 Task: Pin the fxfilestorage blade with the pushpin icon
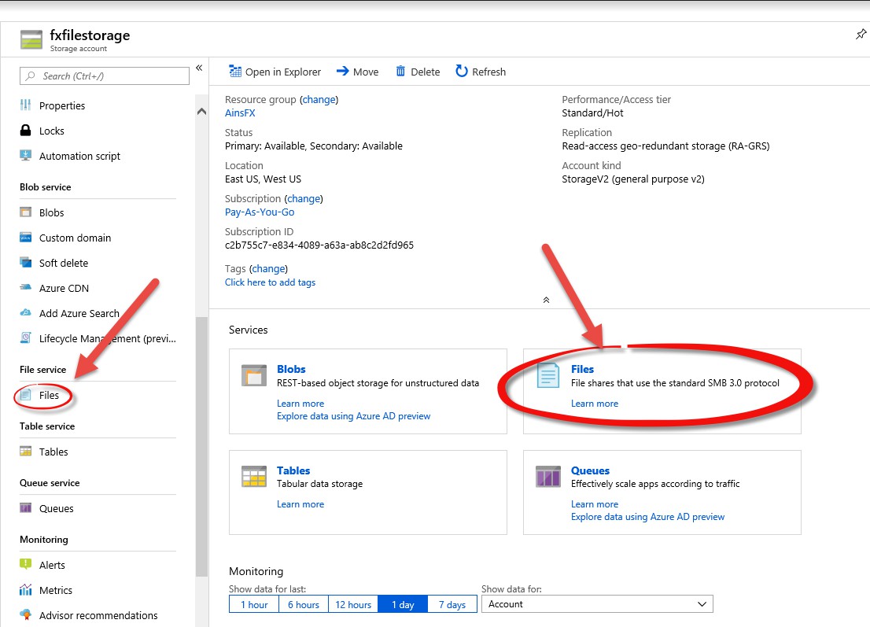point(861,35)
